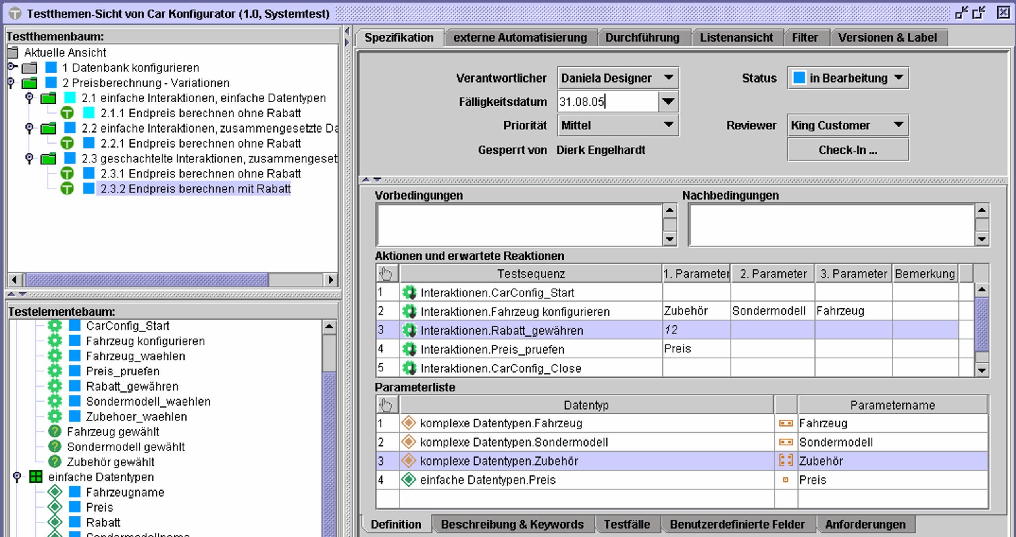Collapse the 2.1 einfache Interaktionen node

(29, 98)
